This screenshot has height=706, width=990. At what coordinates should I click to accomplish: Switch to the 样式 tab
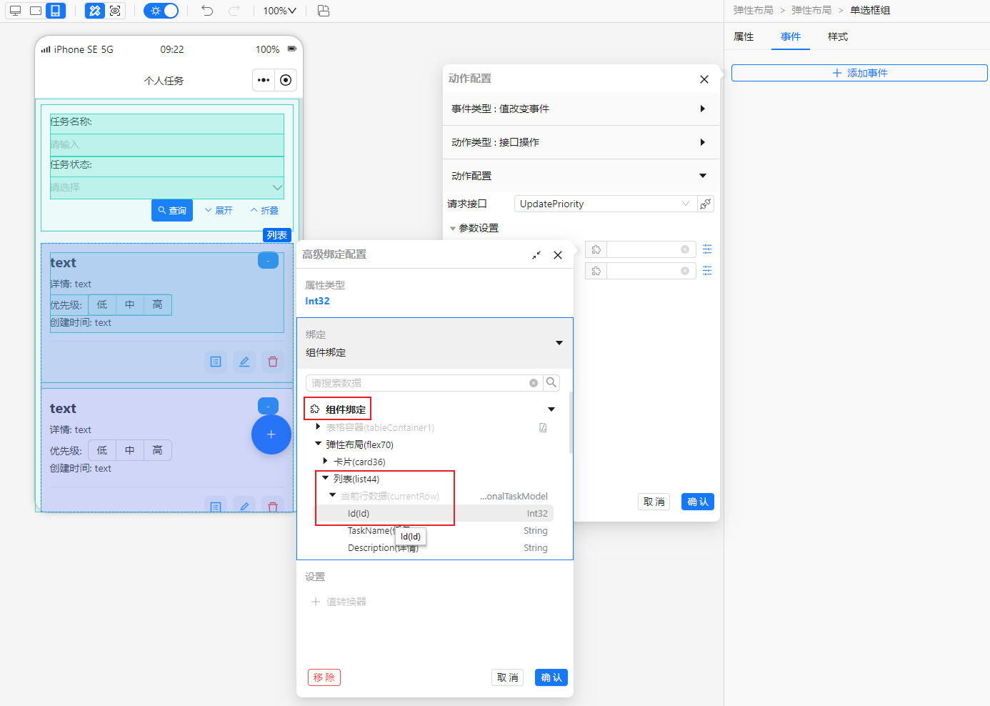837,36
